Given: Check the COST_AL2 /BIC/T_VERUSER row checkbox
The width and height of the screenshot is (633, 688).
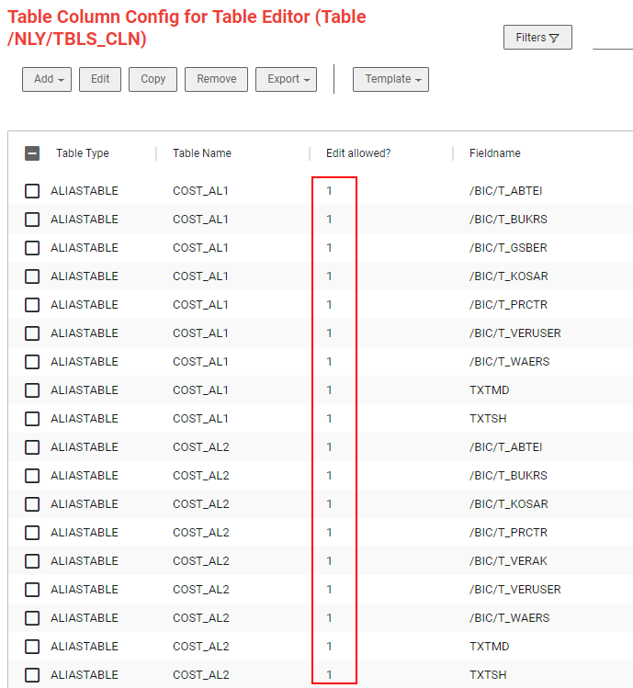Looking at the screenshot, I should (x=32, y=590).
